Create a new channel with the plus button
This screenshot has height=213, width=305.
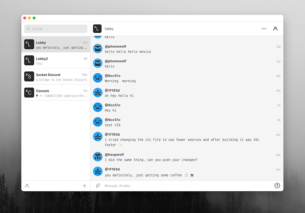[x=84, y=186]
